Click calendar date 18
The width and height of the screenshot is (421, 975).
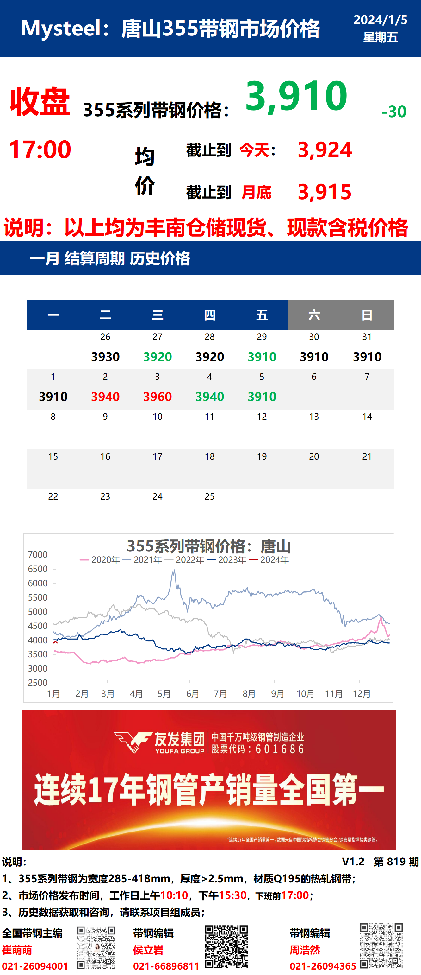[x=210, y=456]
